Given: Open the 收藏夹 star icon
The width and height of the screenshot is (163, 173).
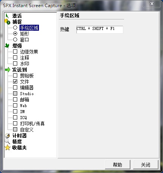Looking at the screenshot, I should click(7, 148).
